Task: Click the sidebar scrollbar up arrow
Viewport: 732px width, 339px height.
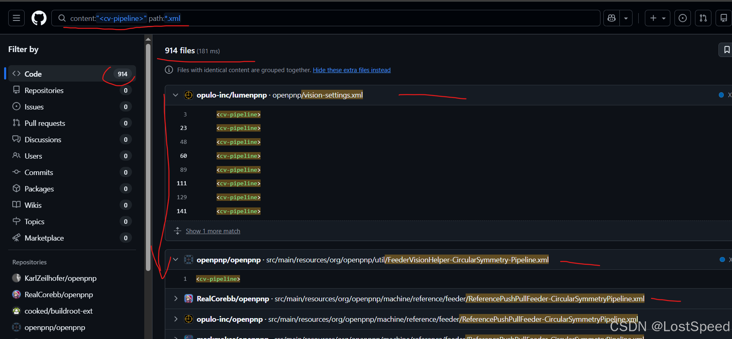Action: coord(148,39)
